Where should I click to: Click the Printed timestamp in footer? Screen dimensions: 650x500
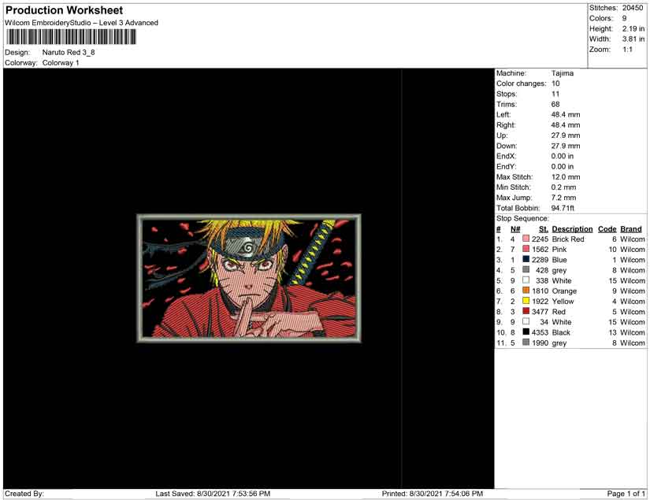tap(433, 494)
